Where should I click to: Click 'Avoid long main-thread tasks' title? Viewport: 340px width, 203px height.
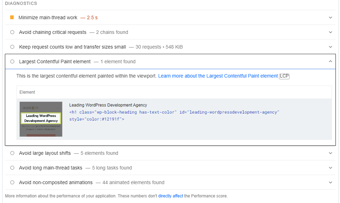[x=51, y=168]
